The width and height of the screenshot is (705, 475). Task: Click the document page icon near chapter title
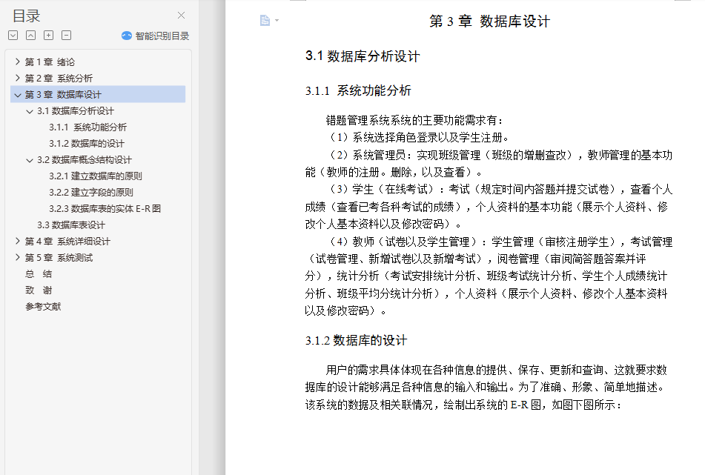[265, 20]
